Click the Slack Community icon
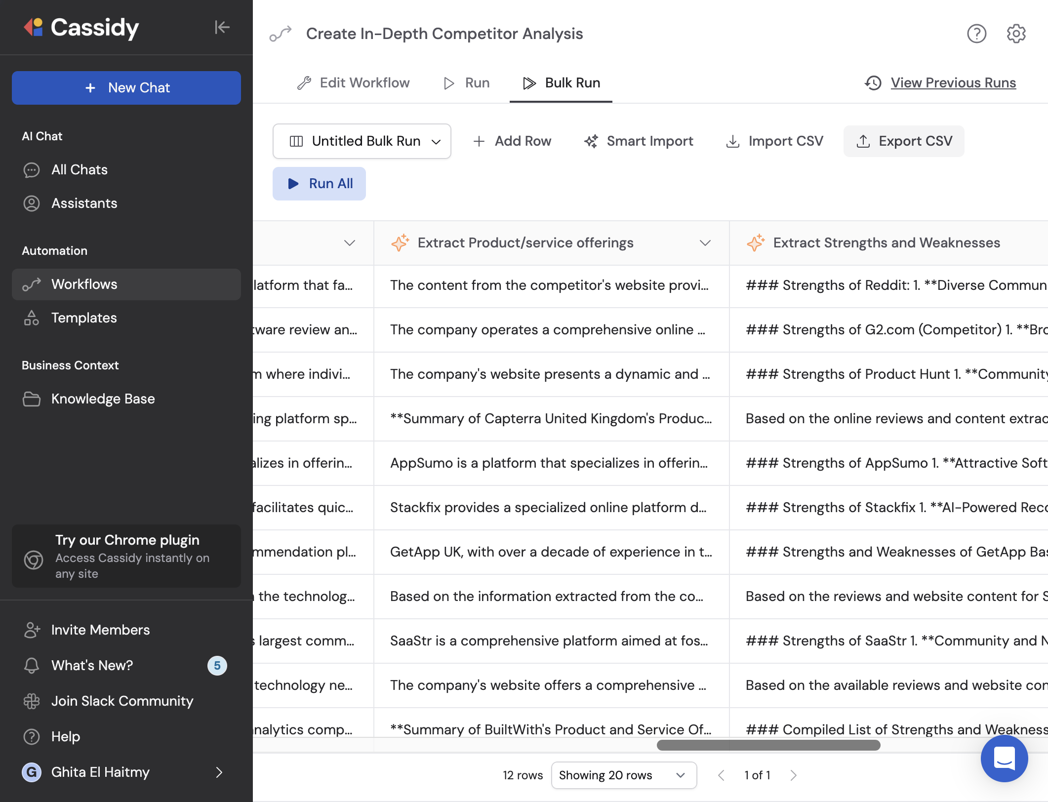The height and width of the screenshot is (802, 1048). [32, 701]
